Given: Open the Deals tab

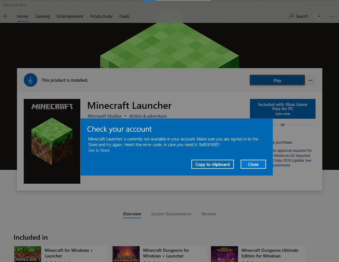Looking at the screenshot, I should pyautogui.click(x=124, y=16).
